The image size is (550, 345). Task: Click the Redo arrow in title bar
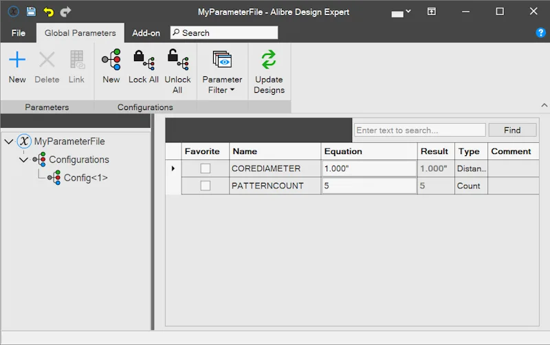point(65,12)
